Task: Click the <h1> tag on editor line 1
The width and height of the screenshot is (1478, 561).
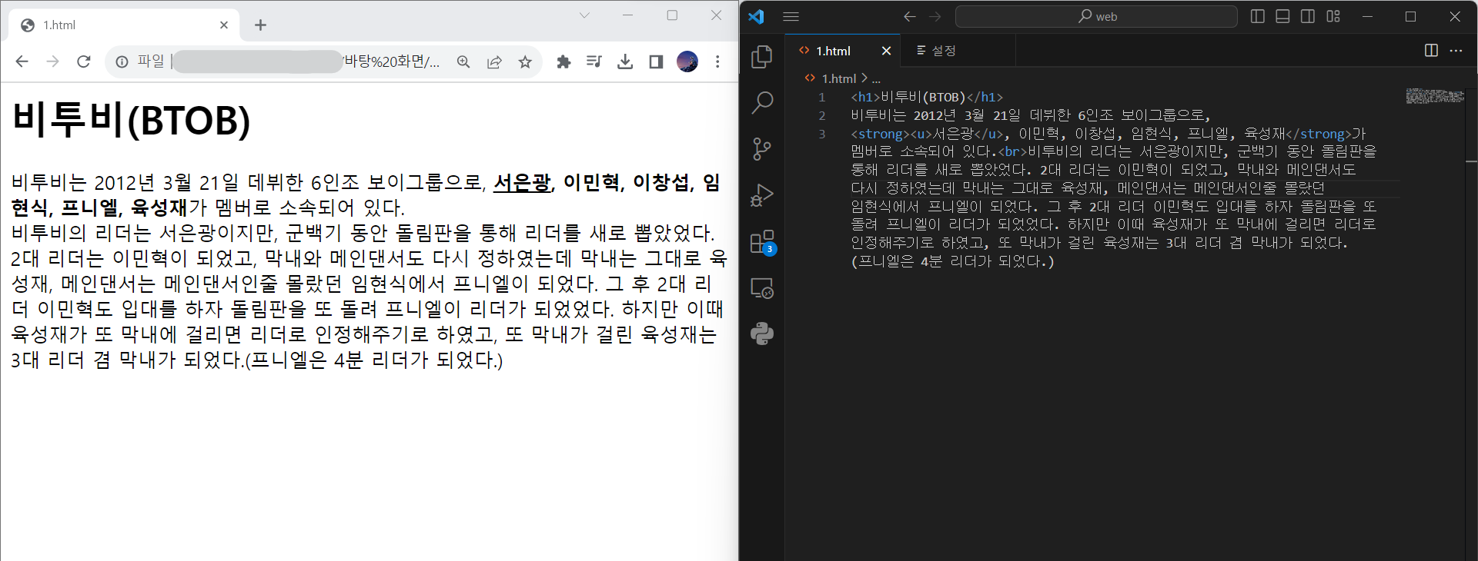Action: tap(865, 98)
